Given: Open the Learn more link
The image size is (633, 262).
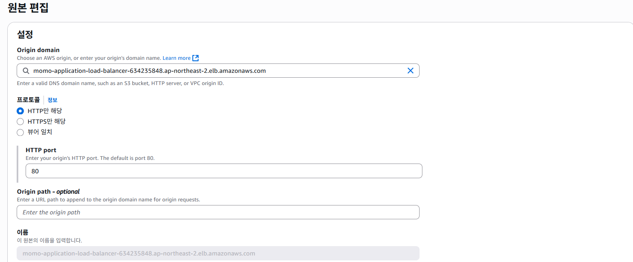Looking at the screenshot, I should pos(176,58).
